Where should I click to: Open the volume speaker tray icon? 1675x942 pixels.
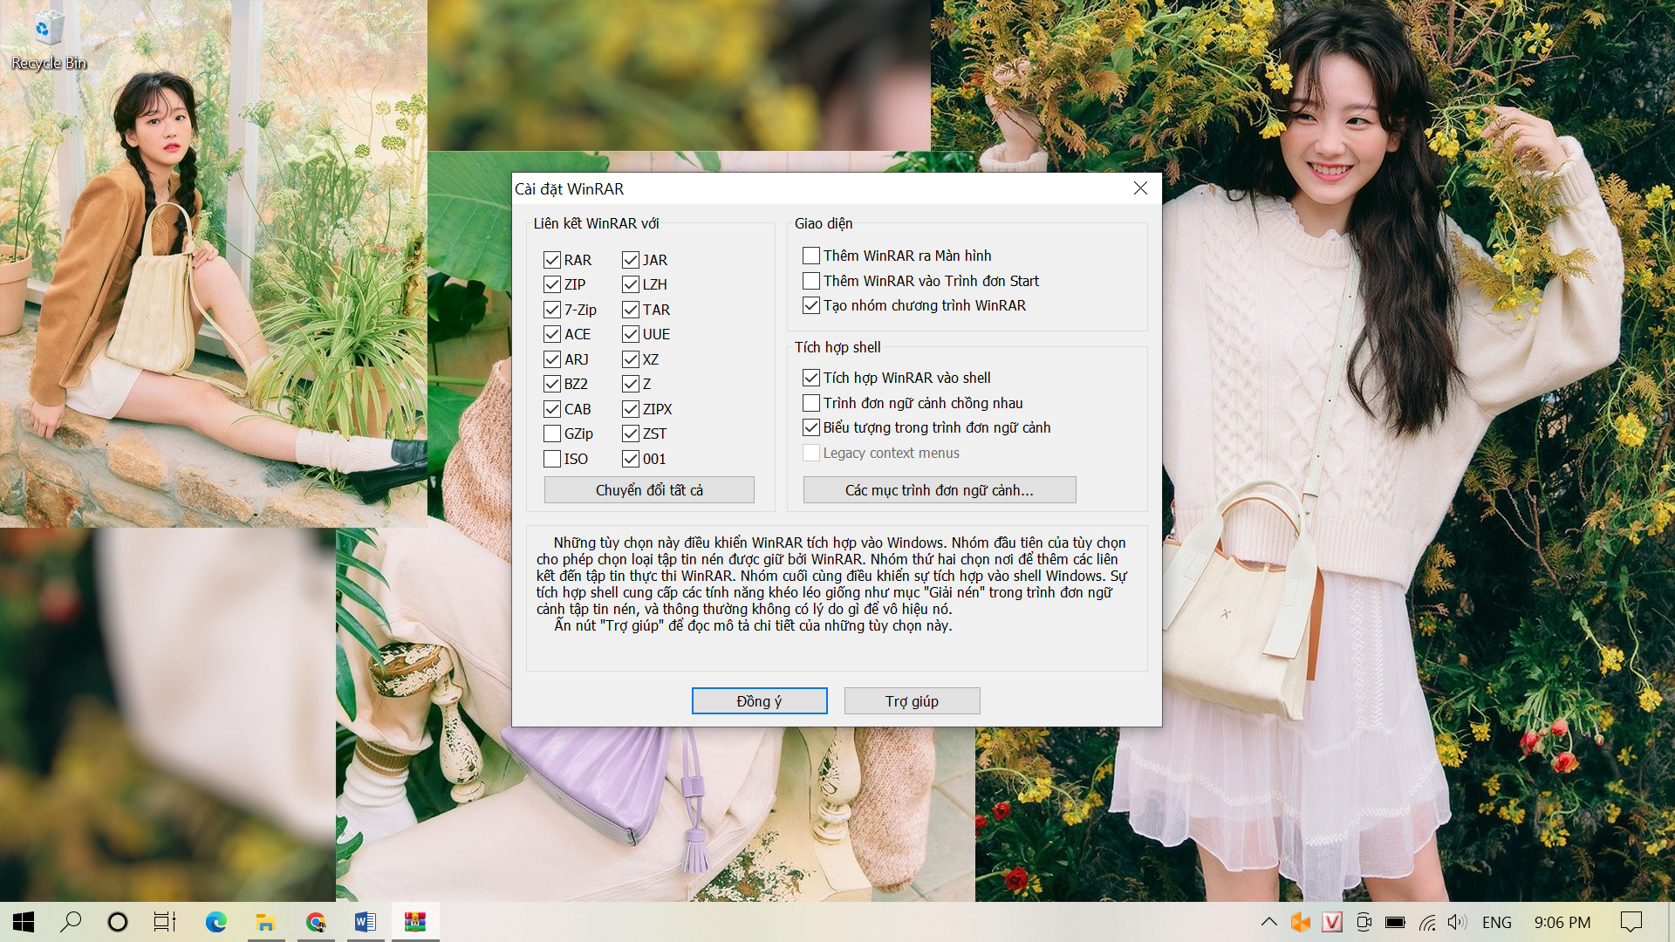coord(1456,922)
